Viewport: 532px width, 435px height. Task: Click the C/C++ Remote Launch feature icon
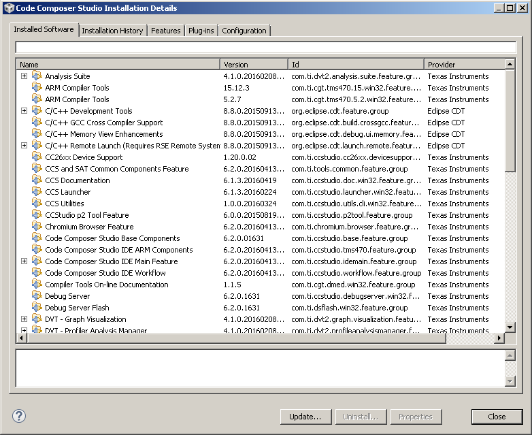pos(37,145)
